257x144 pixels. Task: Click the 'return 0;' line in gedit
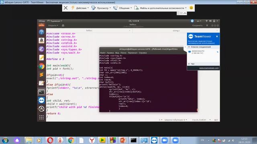(x=53, y=114)
